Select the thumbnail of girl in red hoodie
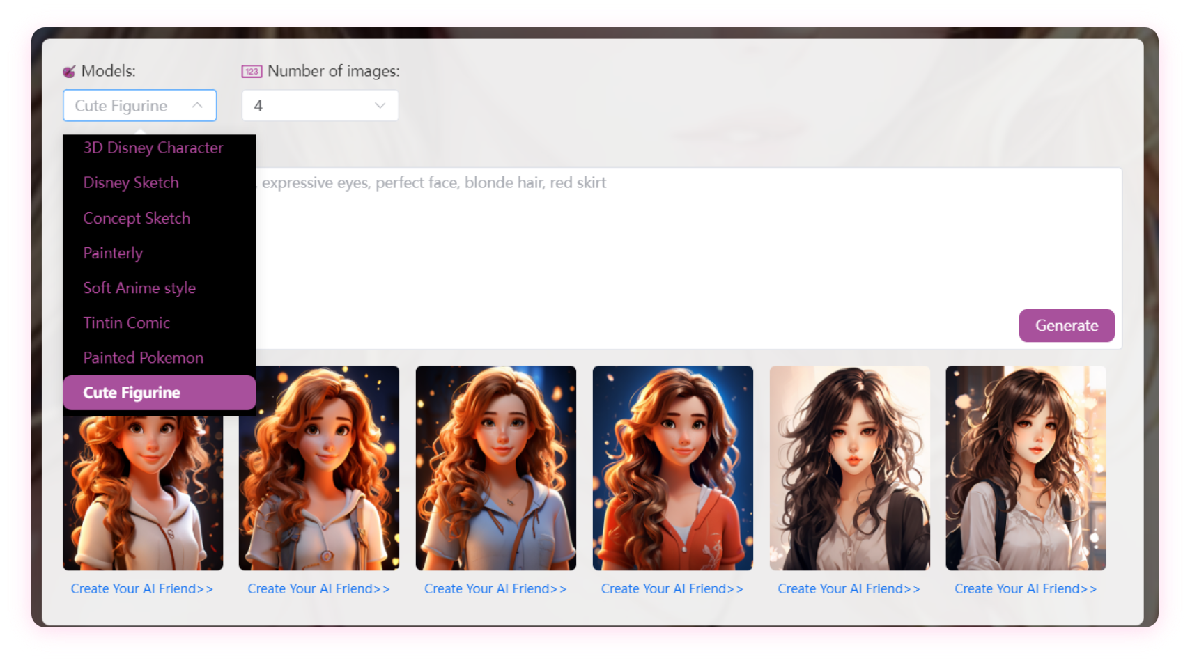Image resolution: width=1190 pixels, height=663 pixels. pos(672,467)
